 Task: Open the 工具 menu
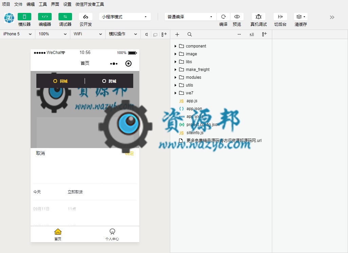point(43,4)
